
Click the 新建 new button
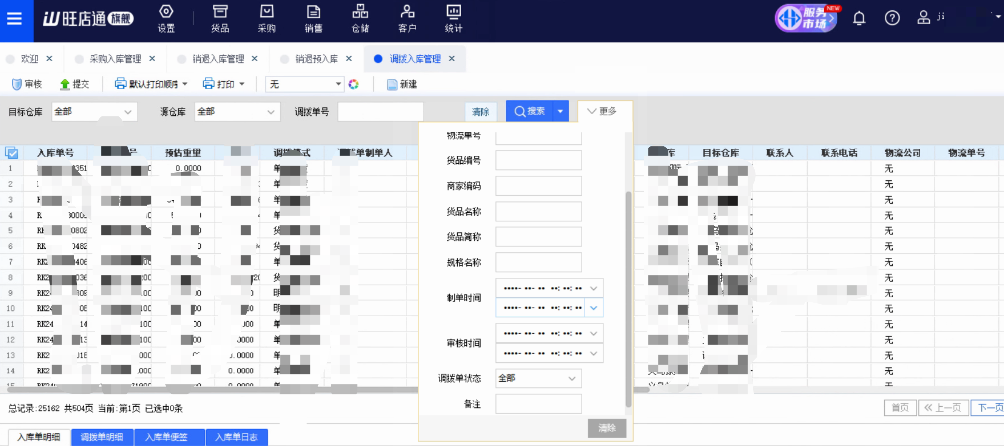tap(402, 84)
